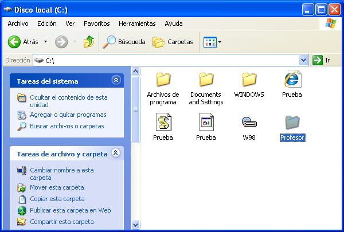Screen dimensions: 344x232
Task: Open the Archivo menu
Action: pyautogui.click(x=18, y=23)
